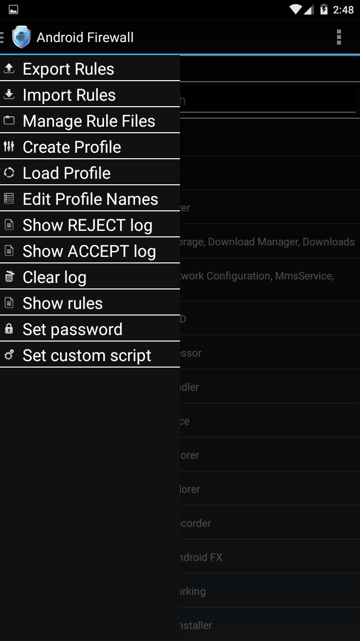This screenshot has height=641, width=360.
Task: Tap the Edit Profile Names list icon
Action: (x=9, y=199)
